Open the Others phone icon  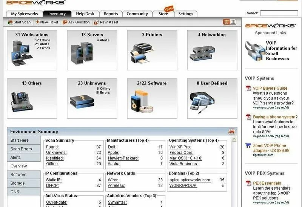click(x=22, y=102)
